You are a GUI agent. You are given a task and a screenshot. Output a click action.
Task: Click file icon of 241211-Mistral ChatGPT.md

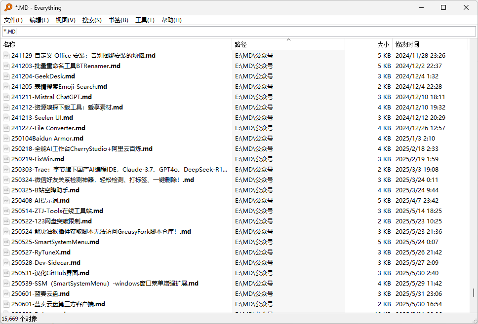coord(6,97)
